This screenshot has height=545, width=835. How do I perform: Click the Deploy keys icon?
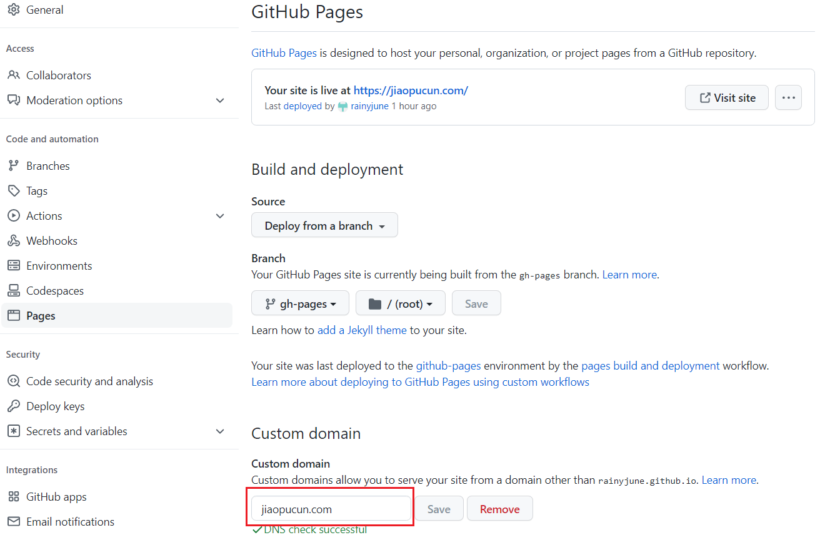point(13,406)
